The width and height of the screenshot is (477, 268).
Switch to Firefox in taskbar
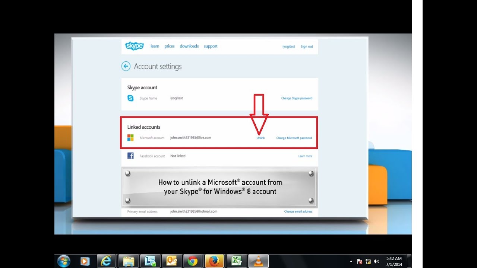coord(214,261)
